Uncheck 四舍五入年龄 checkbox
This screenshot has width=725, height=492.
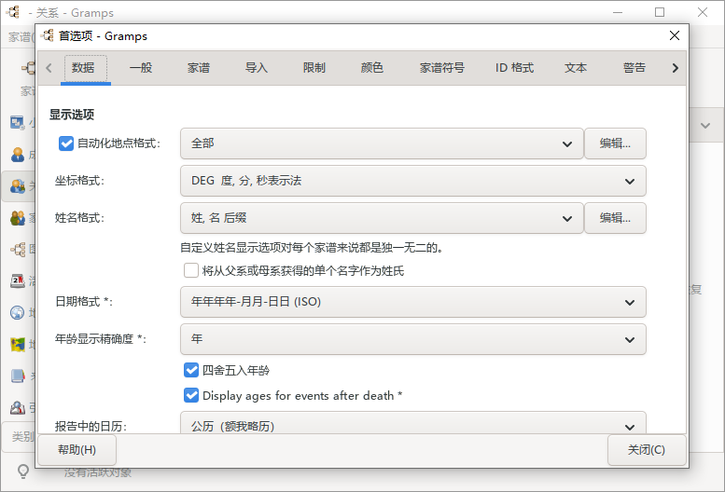coord(191,370)
